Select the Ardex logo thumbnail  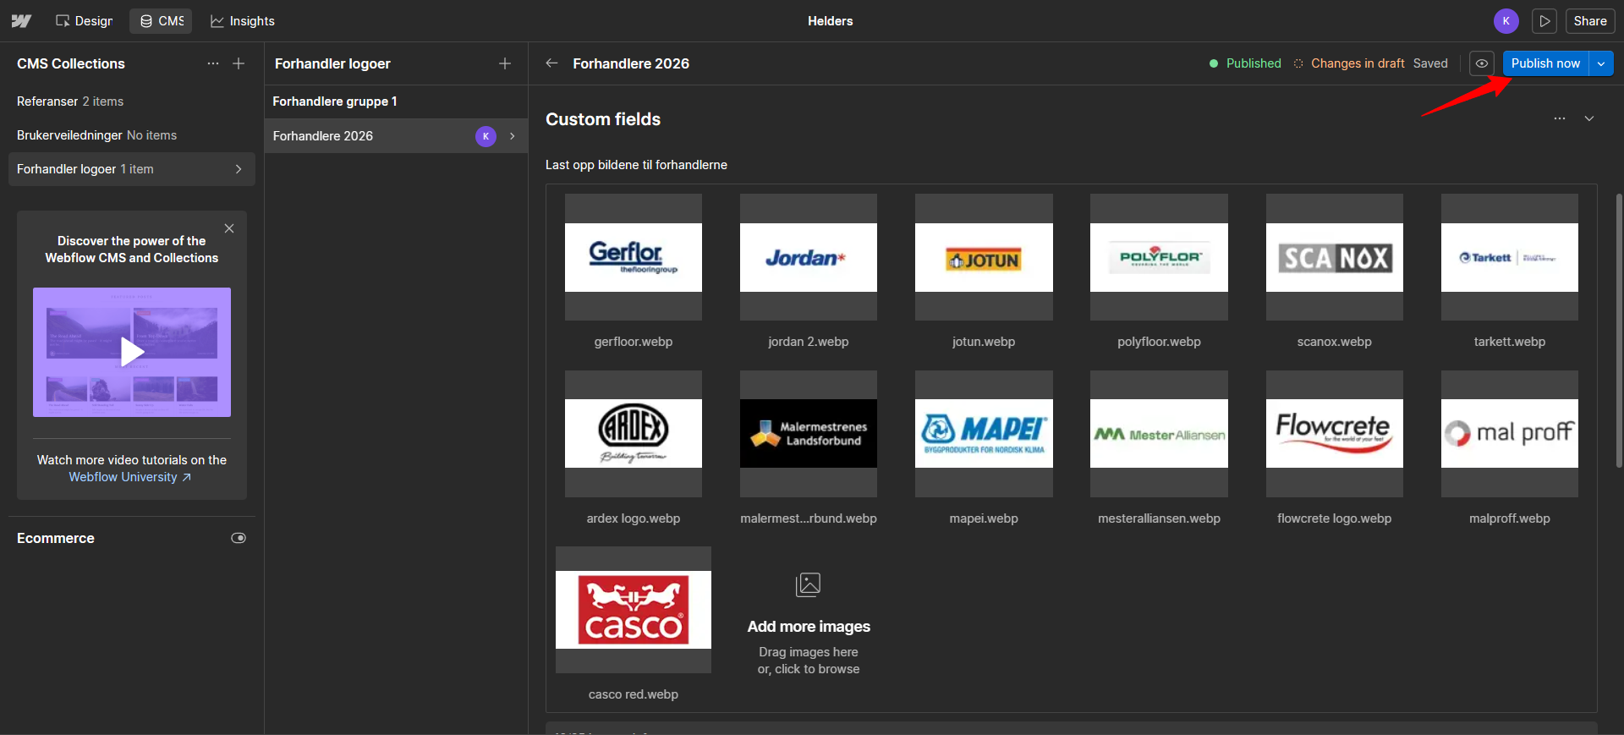(x=634, y=434)
